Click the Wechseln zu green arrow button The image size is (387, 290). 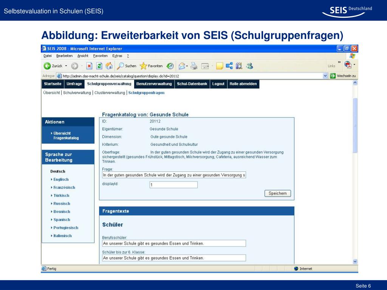(333, 76)
